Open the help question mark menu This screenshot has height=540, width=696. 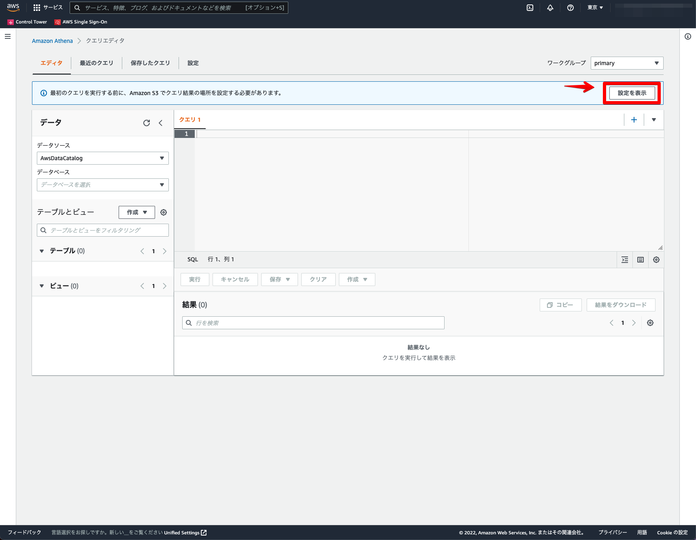click(570, 8)
